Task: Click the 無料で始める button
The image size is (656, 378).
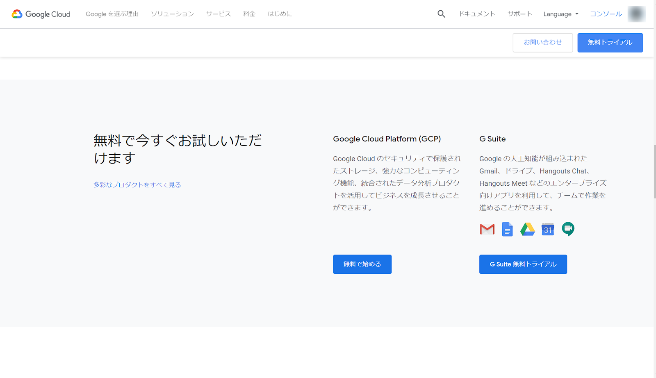Action: [x=362, y=264]
